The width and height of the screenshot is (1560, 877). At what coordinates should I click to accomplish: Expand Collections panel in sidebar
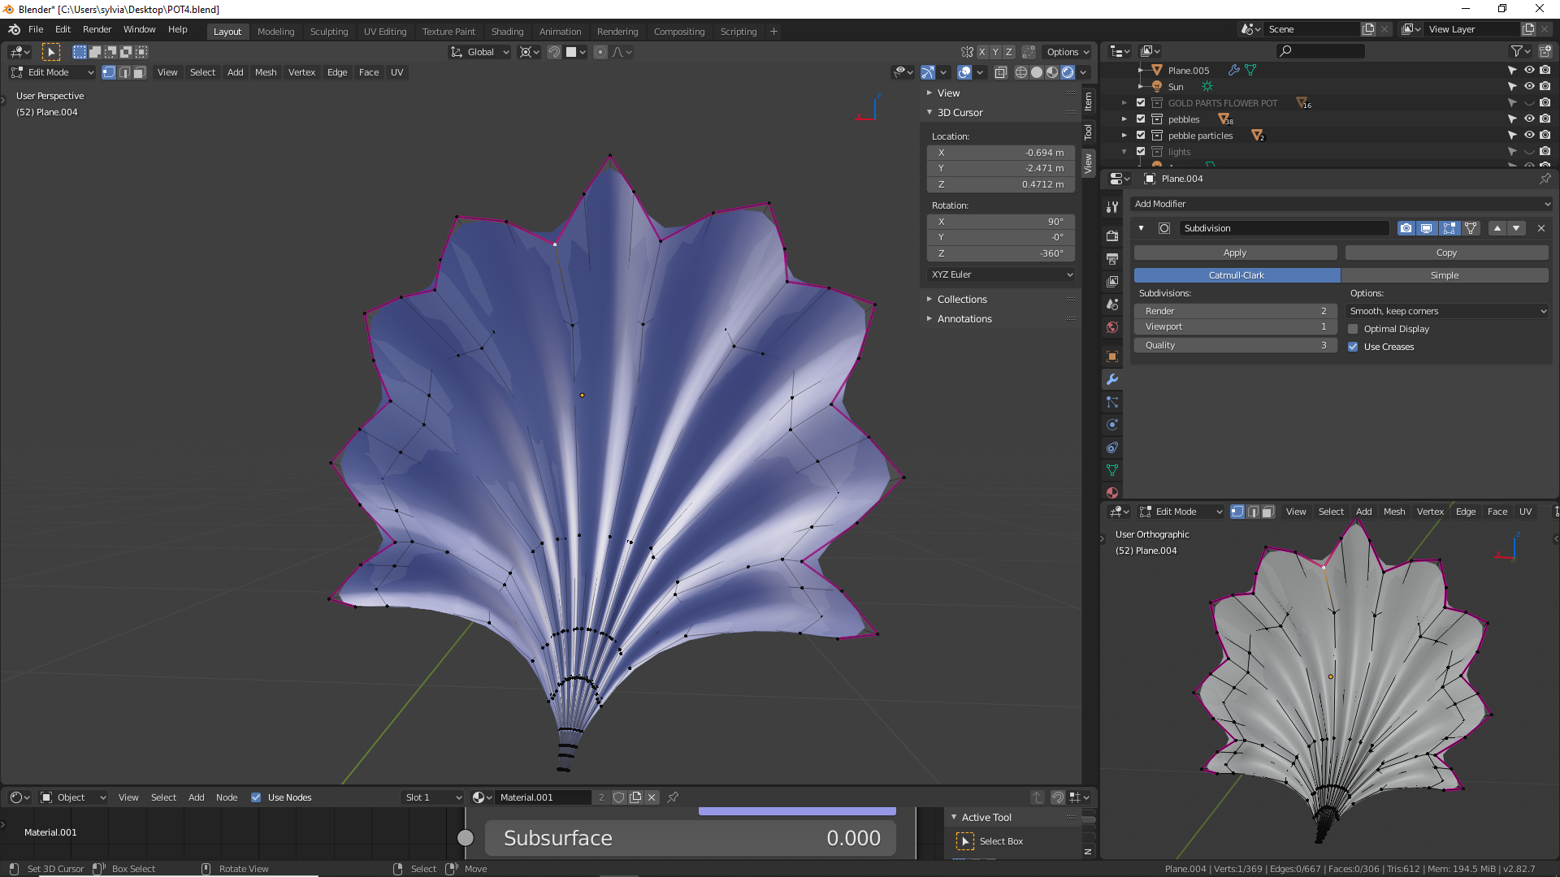coord(962,300)
